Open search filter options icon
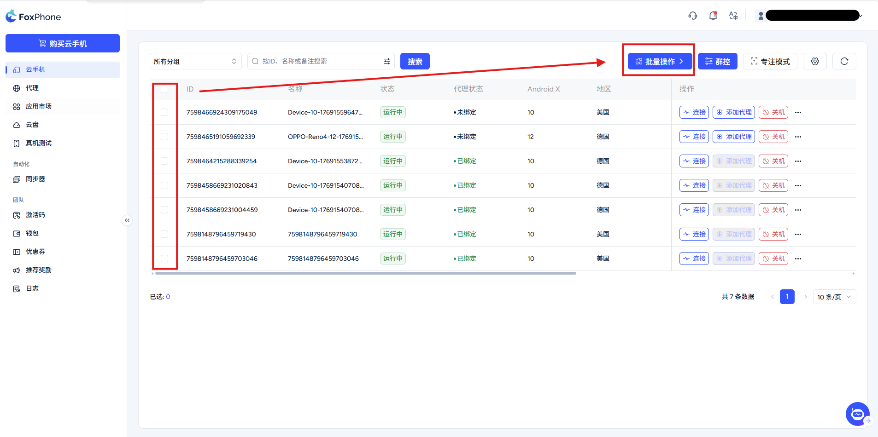 coord(387,61)
